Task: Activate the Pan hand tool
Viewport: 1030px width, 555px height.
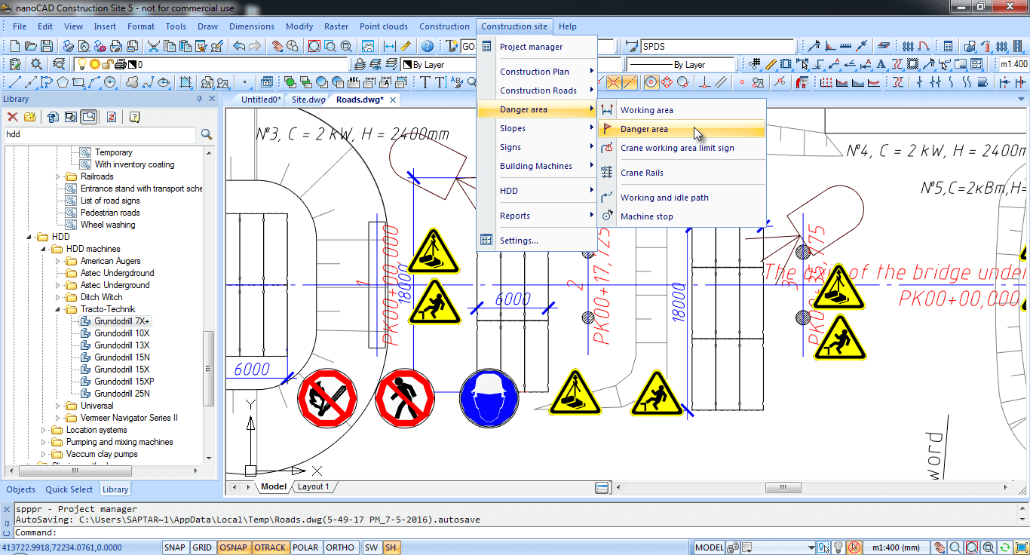Action: (277, 46)
